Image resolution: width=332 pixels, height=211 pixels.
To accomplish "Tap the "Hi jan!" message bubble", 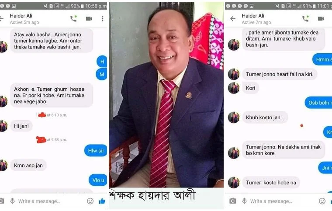I will point(21,126).
